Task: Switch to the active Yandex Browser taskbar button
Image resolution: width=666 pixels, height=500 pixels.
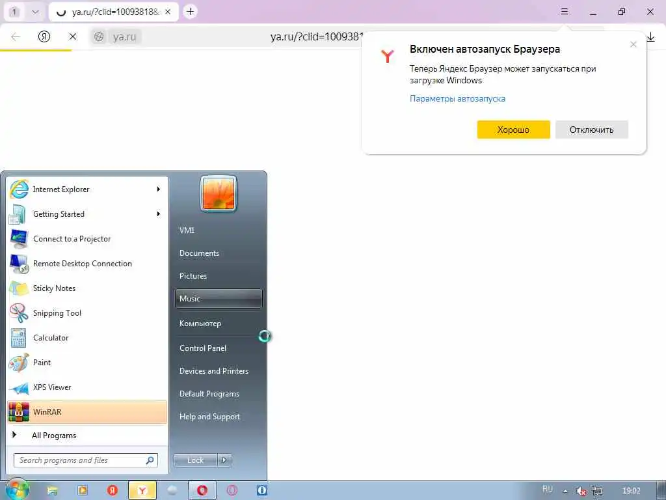Action: coord(142,491)
